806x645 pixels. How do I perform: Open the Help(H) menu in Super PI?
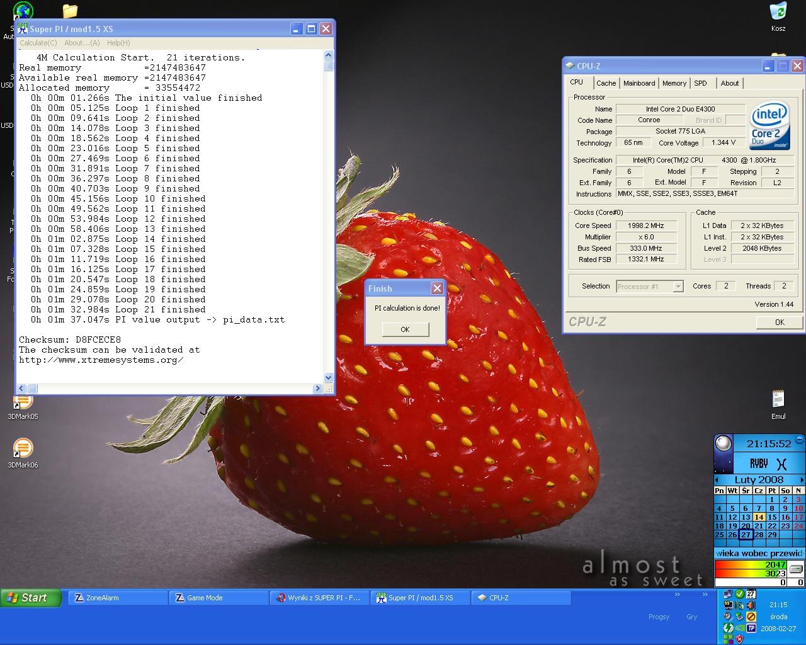[118, 43]
